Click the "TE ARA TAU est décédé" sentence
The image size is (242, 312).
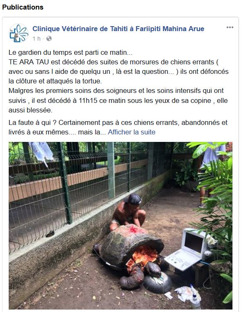click(x=119, y=72)
